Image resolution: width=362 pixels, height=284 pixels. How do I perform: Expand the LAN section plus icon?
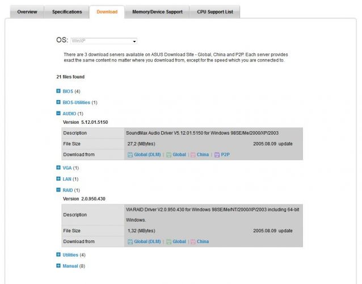pos(58,178)
